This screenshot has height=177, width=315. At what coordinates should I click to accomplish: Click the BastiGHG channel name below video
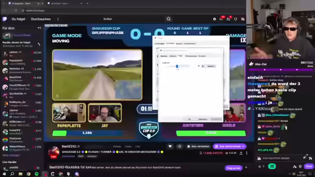coord(69,147)
